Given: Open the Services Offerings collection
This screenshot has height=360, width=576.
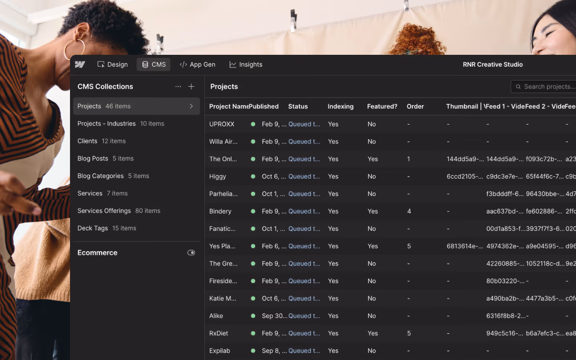Looking at the screenshot, I should [136, 211].
